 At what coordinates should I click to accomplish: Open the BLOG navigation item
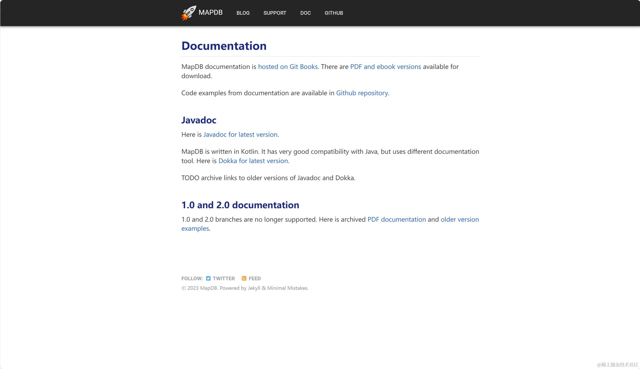(243, 13)
